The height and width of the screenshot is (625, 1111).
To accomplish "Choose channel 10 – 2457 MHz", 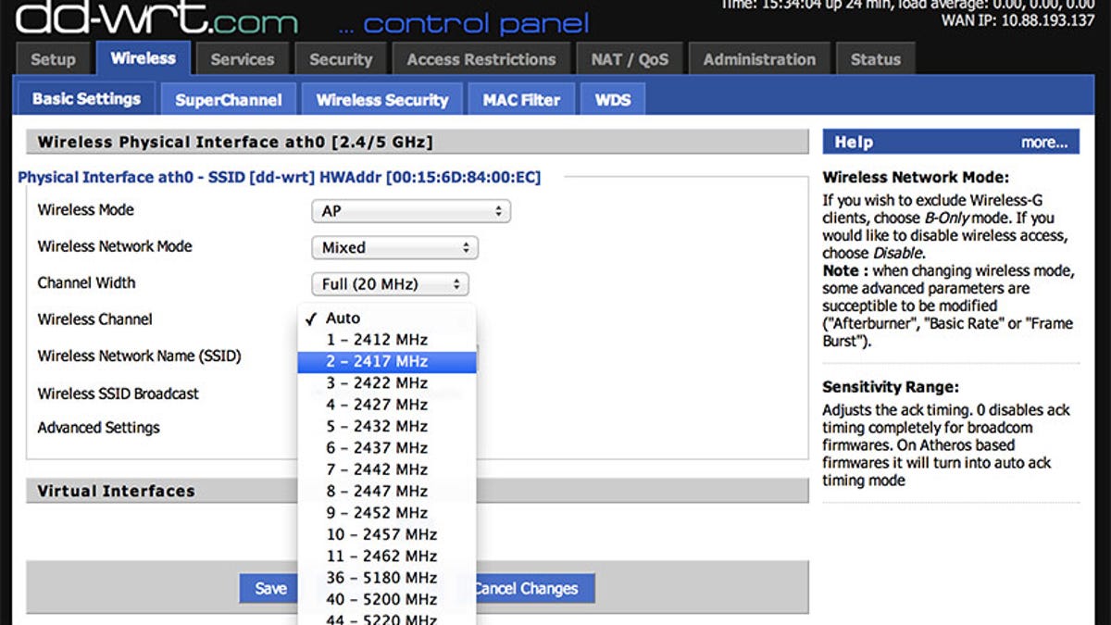I will pos(387,534).
